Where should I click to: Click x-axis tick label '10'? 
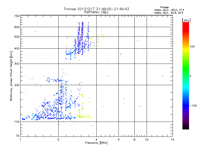coord(147,140)
